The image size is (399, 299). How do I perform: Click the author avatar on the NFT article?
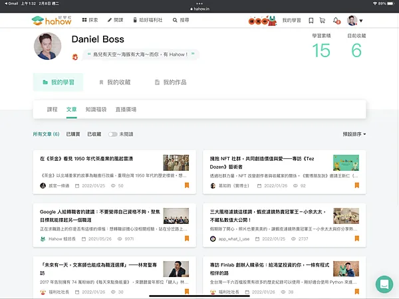213,185
